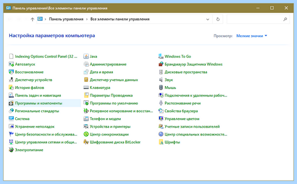Expand chevron before Панель управления breadcrumb
The image size is (297, 184).
[x=46, y=19]
